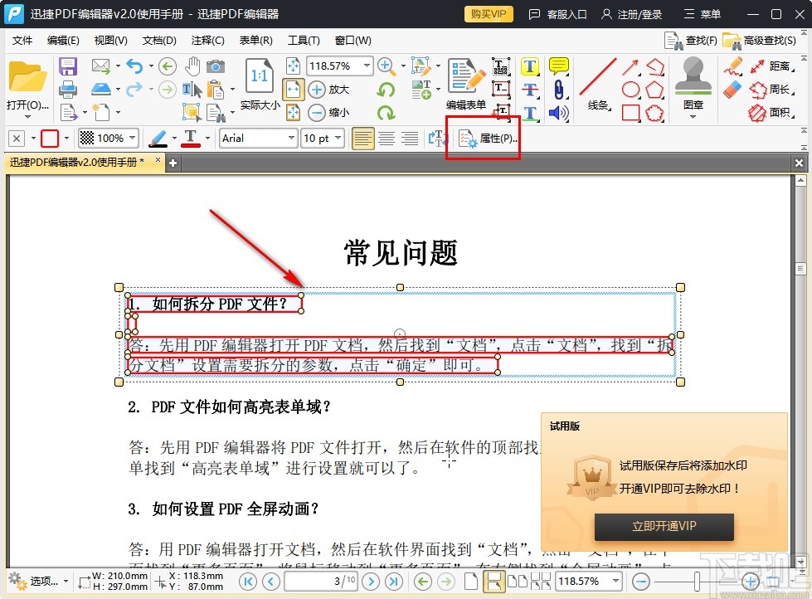This screenshot has height=599, width=812.
Task: Open the 注释(C) menu
Action: pos(207,40)
